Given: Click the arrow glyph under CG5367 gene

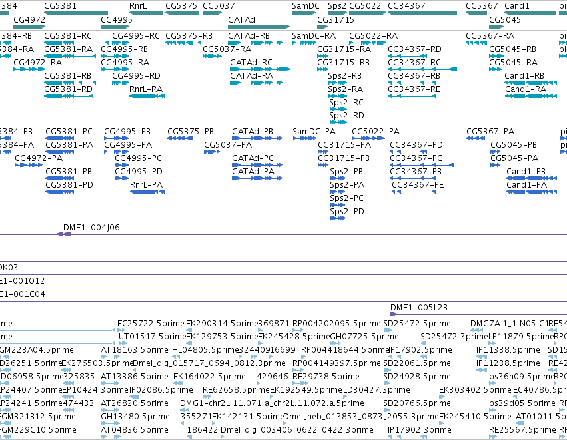Looking at the screenshot, I should [476, 13].
